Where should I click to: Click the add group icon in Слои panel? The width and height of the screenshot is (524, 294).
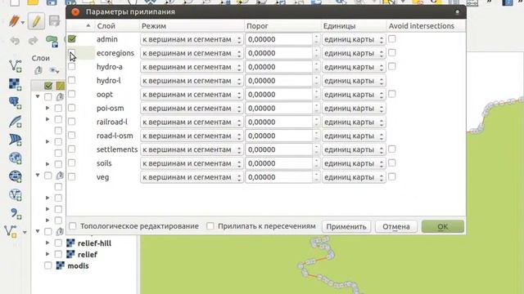[x=38, y=70]
